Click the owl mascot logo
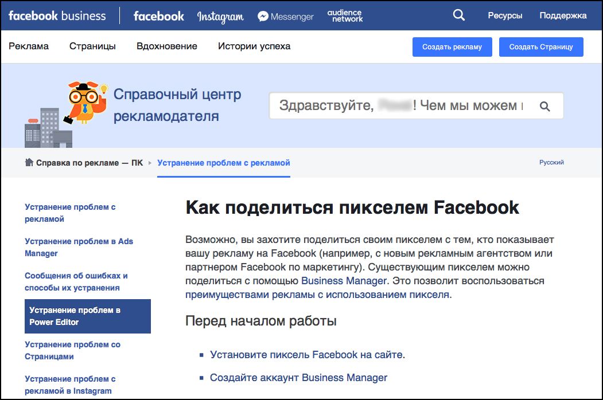The height and width of the screenshot is (400, 603). pos(85,102)
